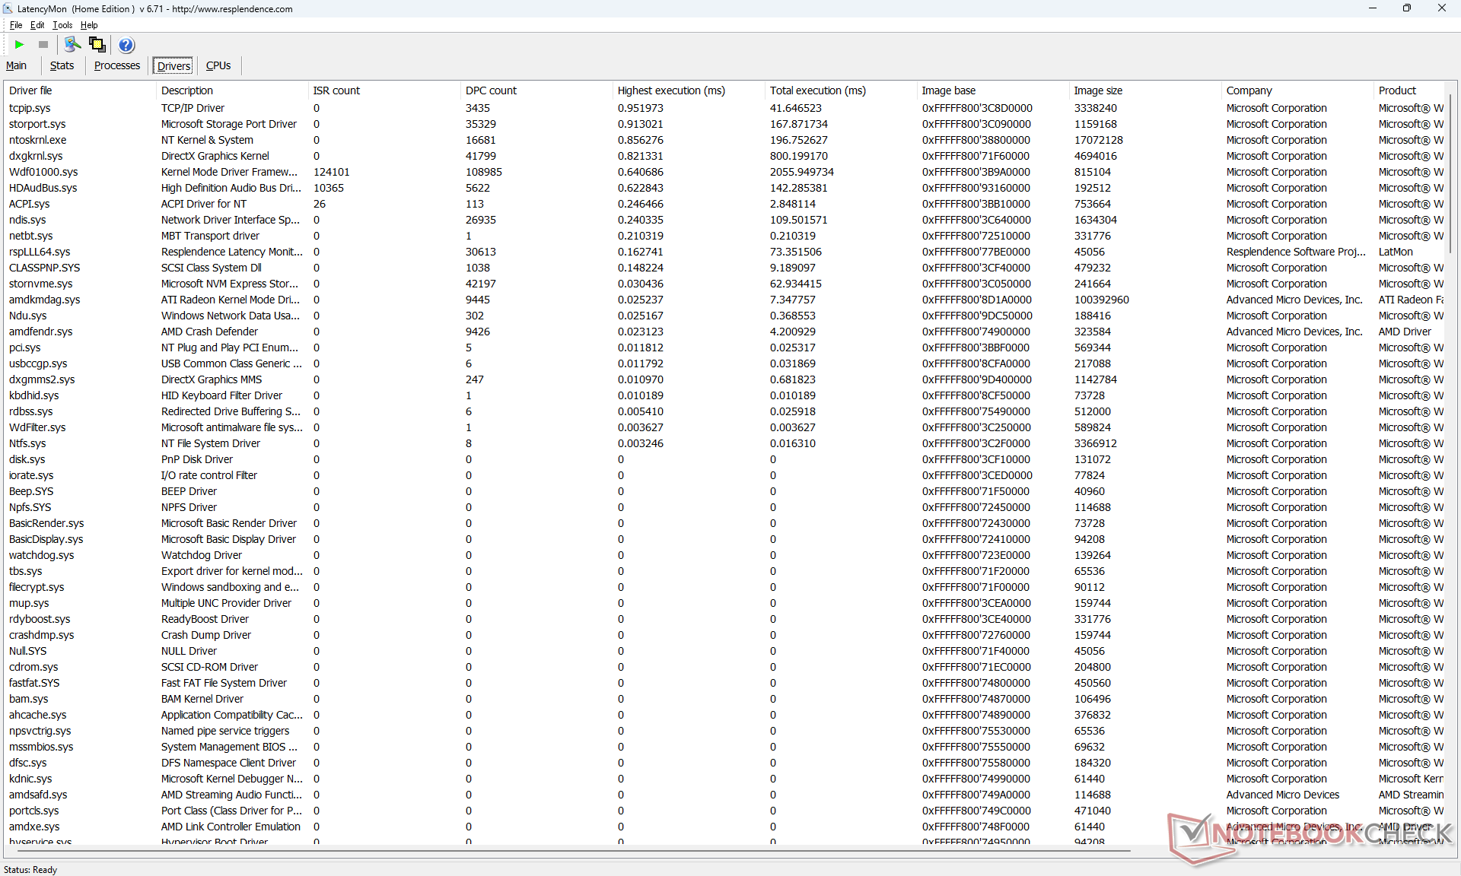Sort by Image size column header

[1098, 90]
